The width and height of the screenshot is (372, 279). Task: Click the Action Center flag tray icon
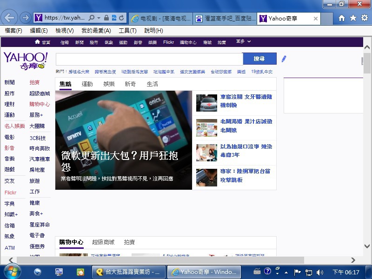point(297,272)
